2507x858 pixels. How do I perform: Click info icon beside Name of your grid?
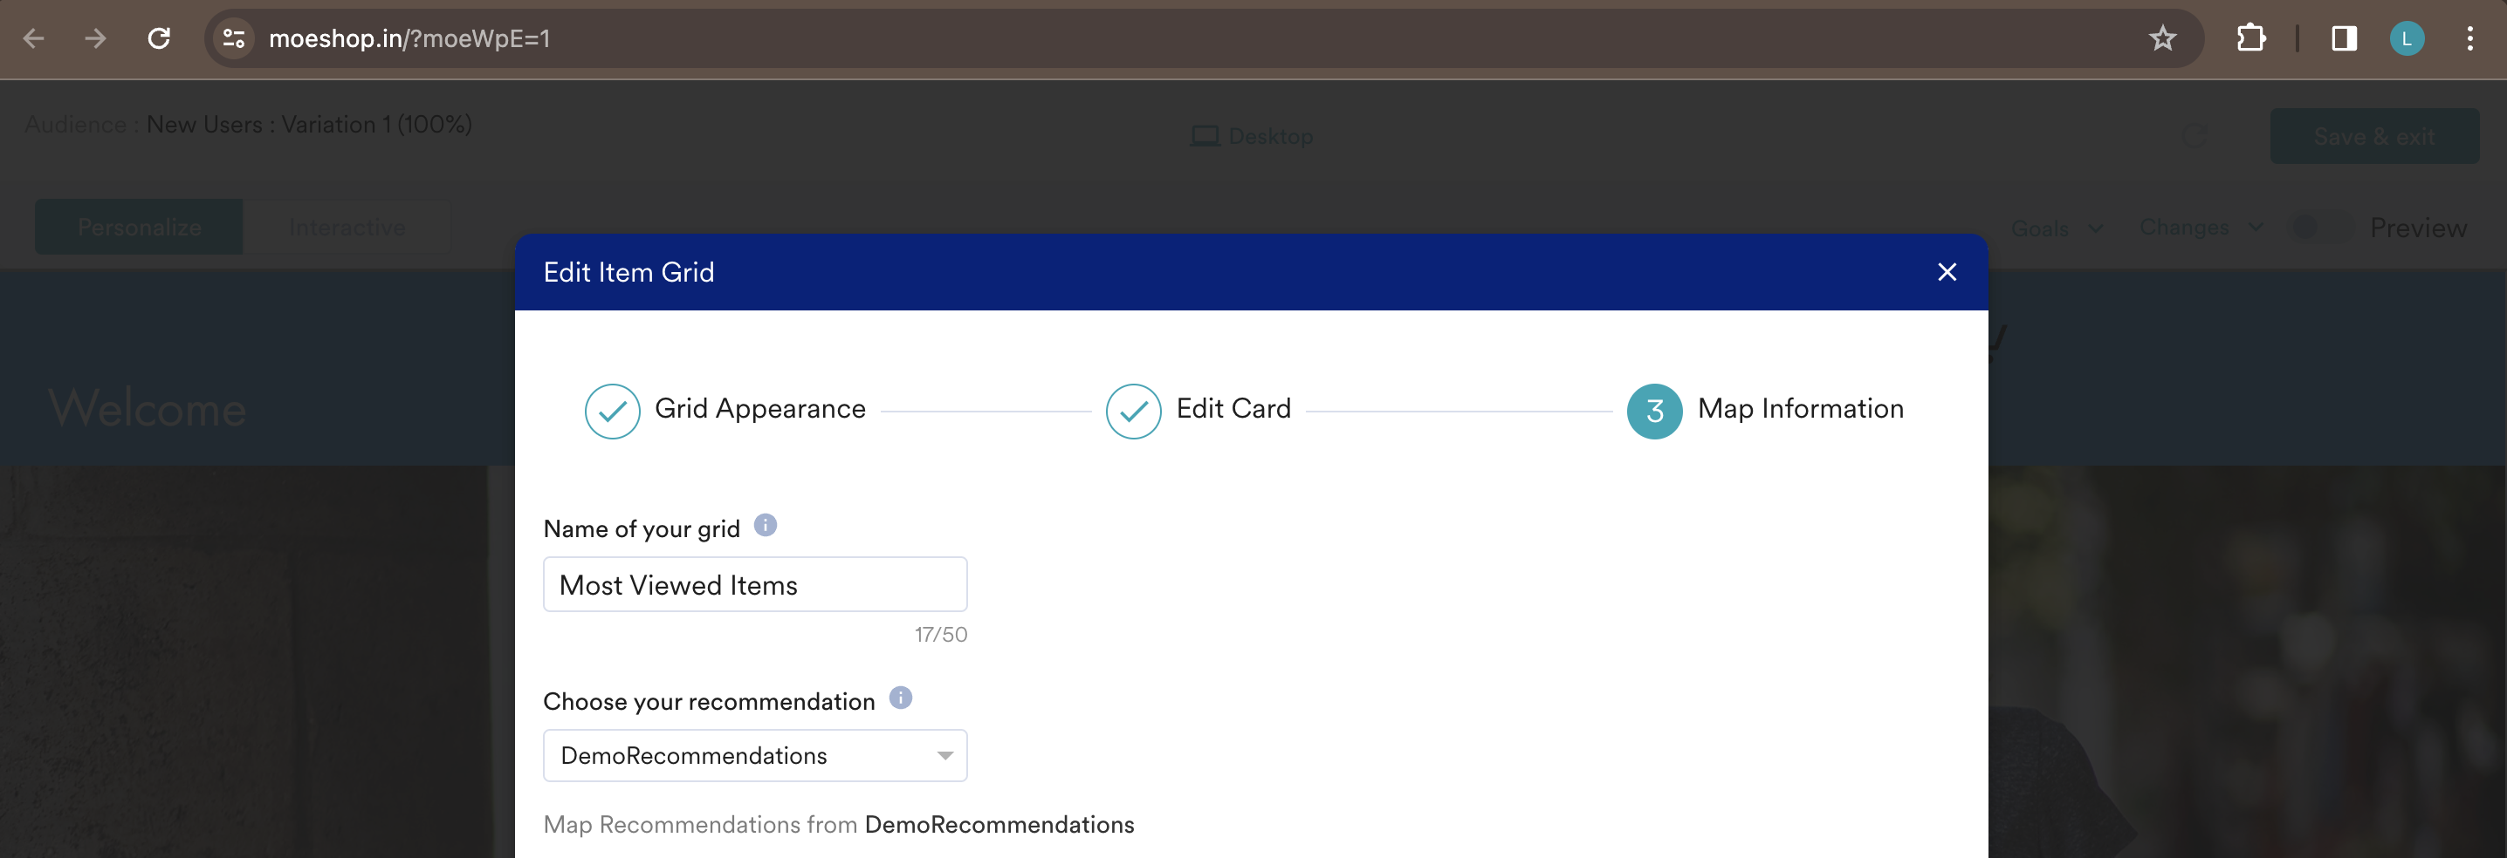(765, 526)
